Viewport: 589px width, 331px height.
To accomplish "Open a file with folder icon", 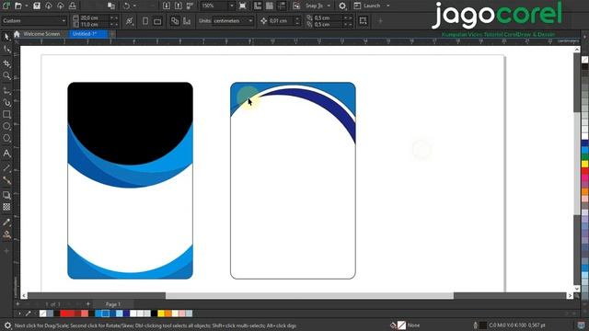I will [x=18, y=6].
